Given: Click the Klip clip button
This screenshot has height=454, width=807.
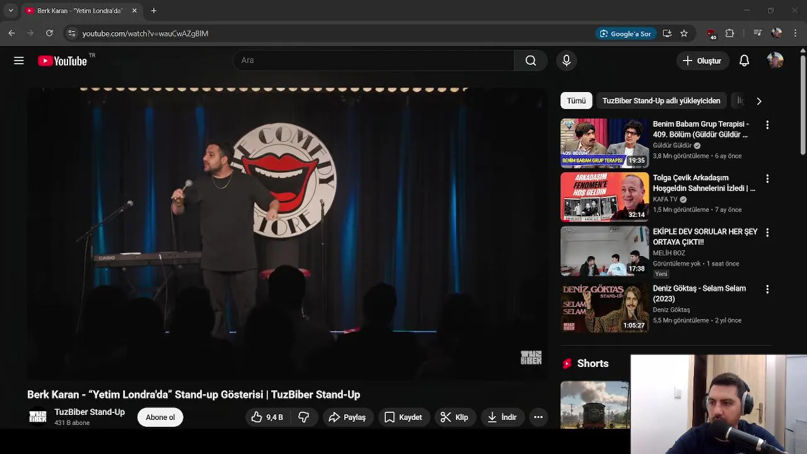Looking at the screenshot, I should pyautogui.click(x=455, y=417).
